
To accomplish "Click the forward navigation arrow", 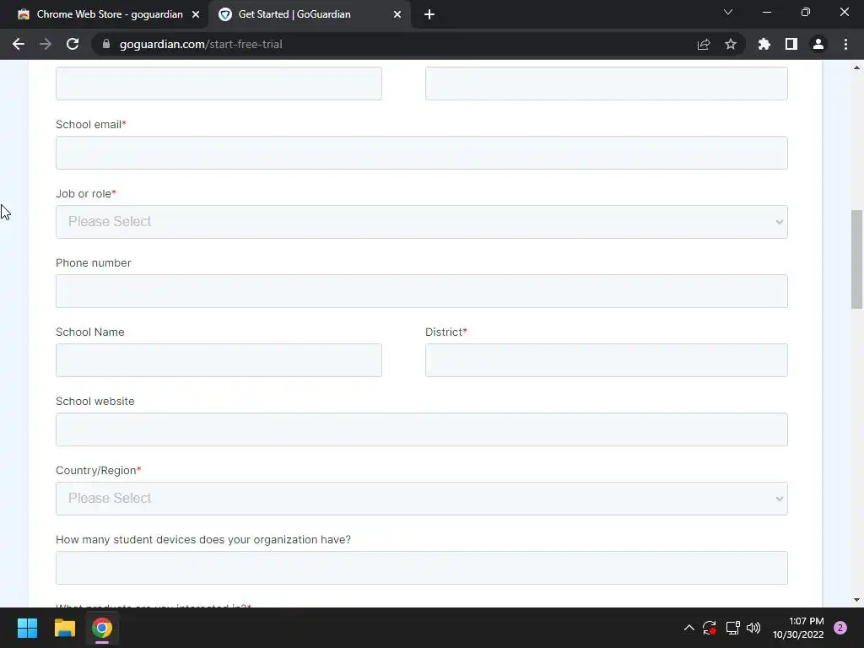I will pyautogui.click(x=46, y=44).
